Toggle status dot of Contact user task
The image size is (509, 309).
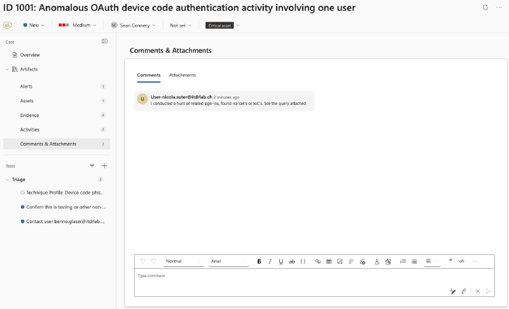point(22,221)
